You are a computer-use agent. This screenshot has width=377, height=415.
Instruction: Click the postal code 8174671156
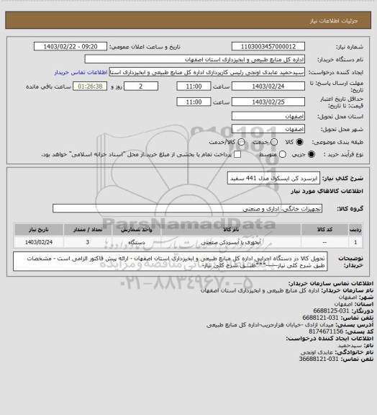coord(326,331)
